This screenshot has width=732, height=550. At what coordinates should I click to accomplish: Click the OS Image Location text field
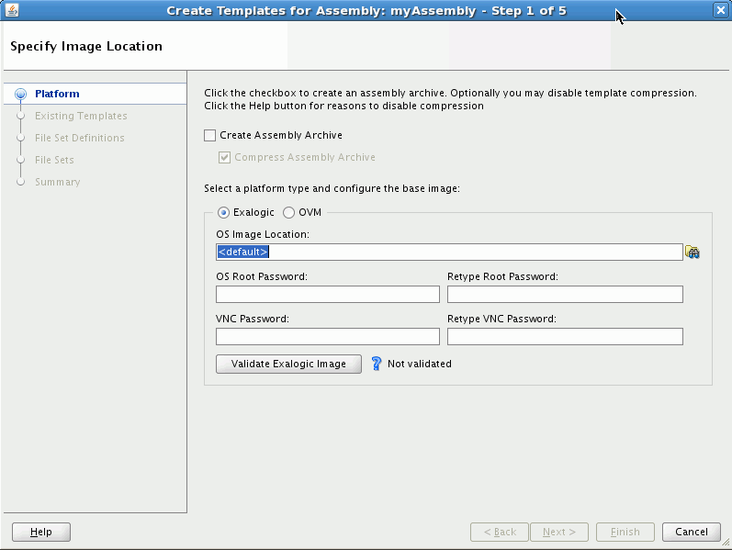[x=449, y=253]
